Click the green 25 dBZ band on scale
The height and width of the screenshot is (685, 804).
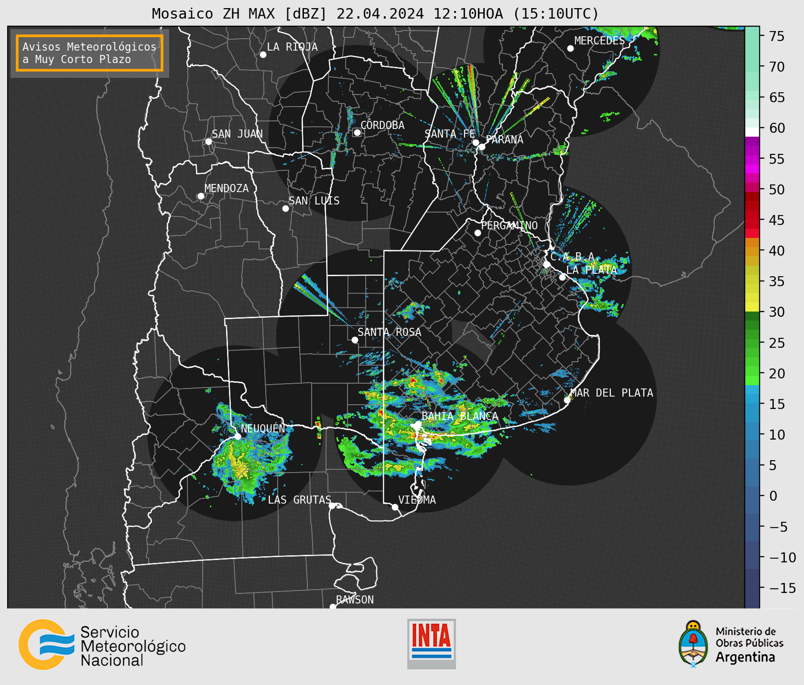(x=752, y=342)
